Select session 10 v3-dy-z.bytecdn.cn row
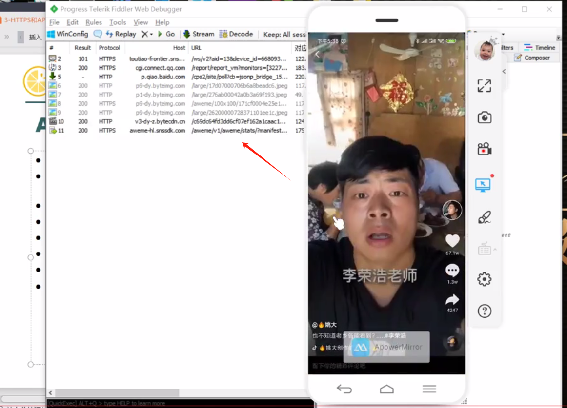This screenshot has height=408, width=567. click(x=177, y=121)
